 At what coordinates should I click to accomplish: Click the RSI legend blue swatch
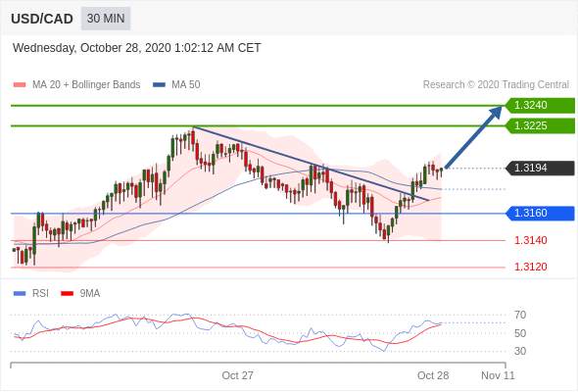click(x=20, y=294)
